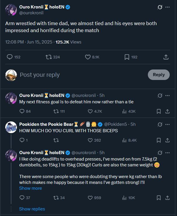The image size is (177, 216).
Task: Expand thread with Show replies
Action: pos(32,209)
